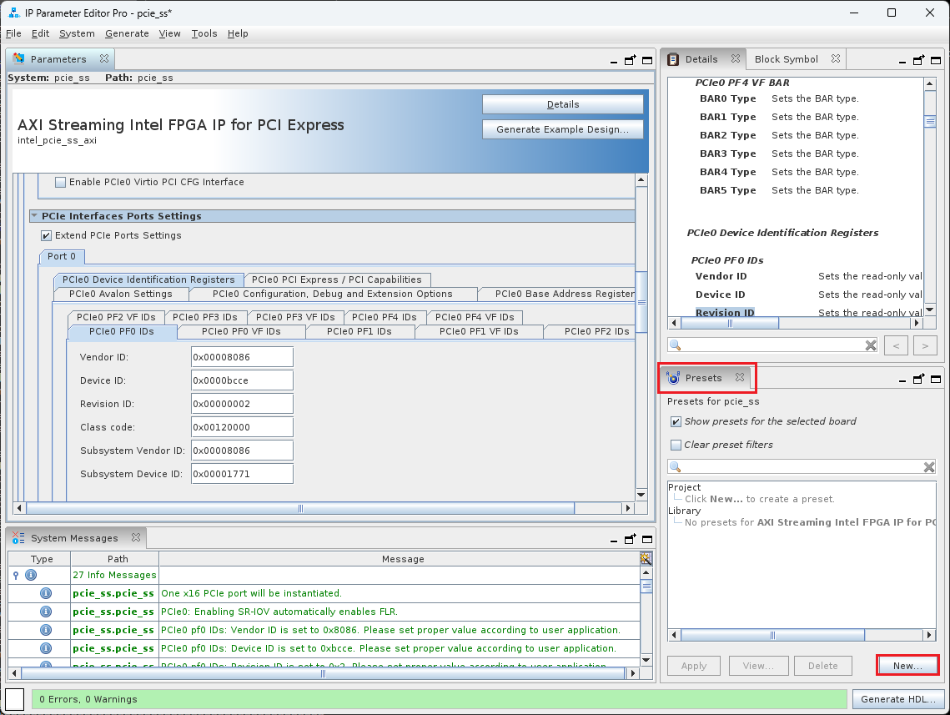The image size is (950, 715).
Task: Minimize the Details panel using the minimize icon
Action: tap(902, 60)
